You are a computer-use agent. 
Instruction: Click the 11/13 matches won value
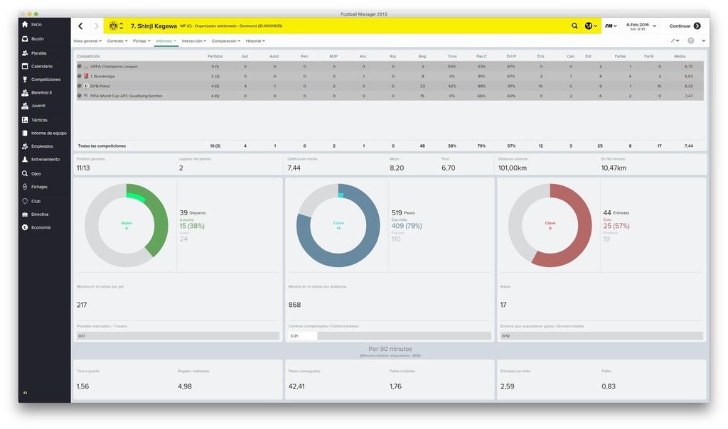click(83, 168)
